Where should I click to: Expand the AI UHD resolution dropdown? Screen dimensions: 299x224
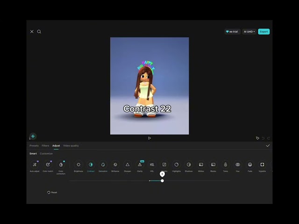249,32
